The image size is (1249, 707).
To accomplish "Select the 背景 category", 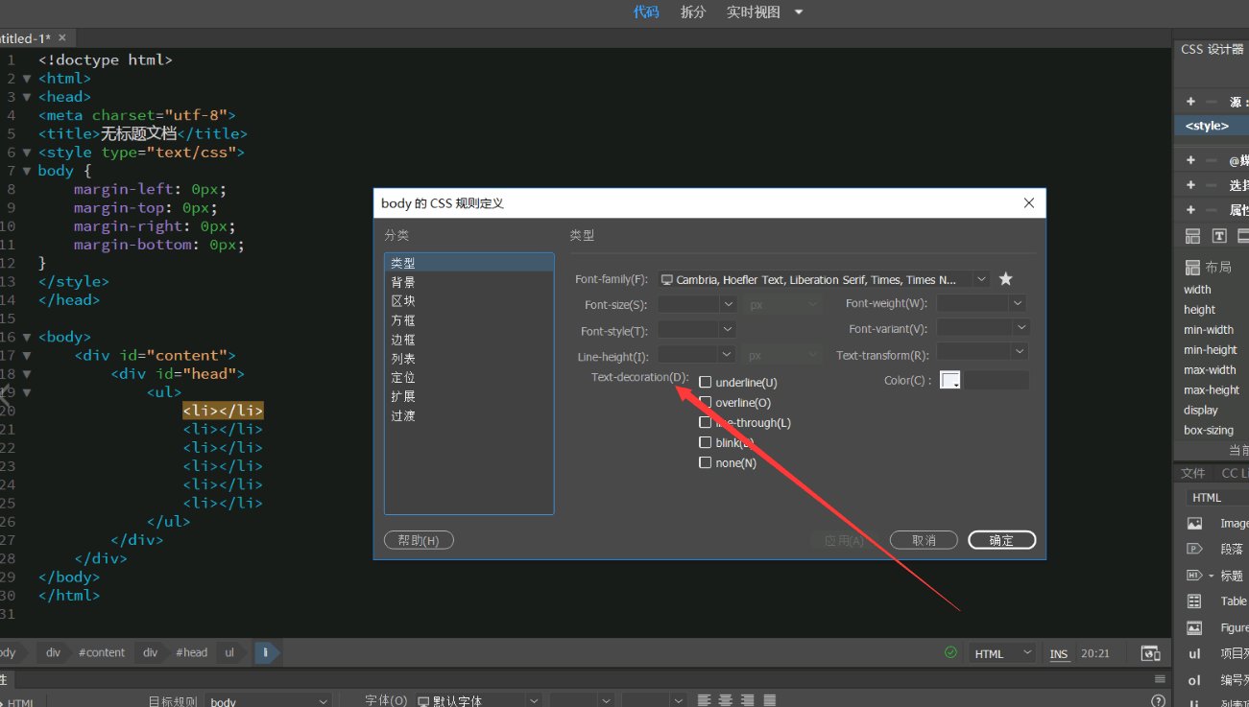I will (x=468, y=282).
